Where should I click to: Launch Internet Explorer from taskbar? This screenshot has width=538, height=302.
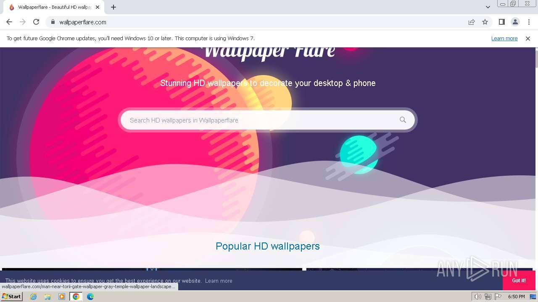tap(34, 297)
